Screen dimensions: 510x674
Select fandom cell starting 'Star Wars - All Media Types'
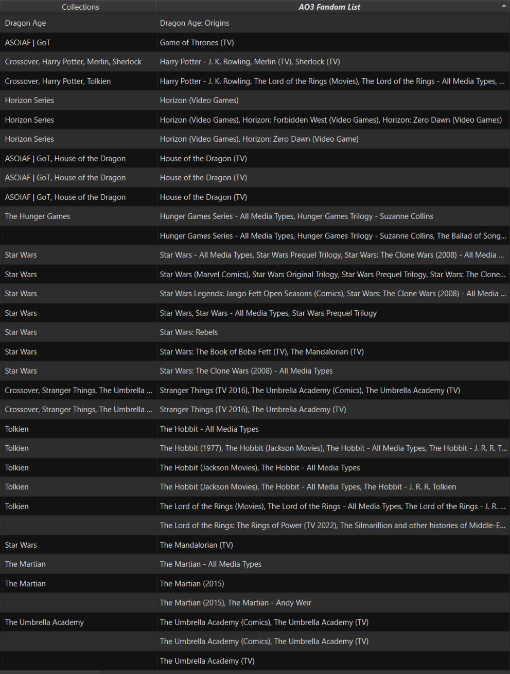click(x=333, y=255)
